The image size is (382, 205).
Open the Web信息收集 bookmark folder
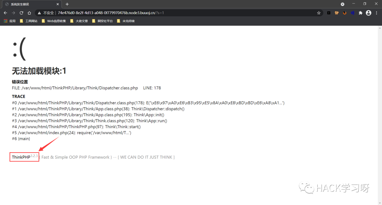point(54,21)
